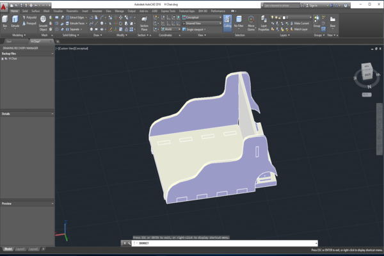Open the Unsaved View dropdown
The width and height of the screenshot is (384, 256).
tap(202, 23)
